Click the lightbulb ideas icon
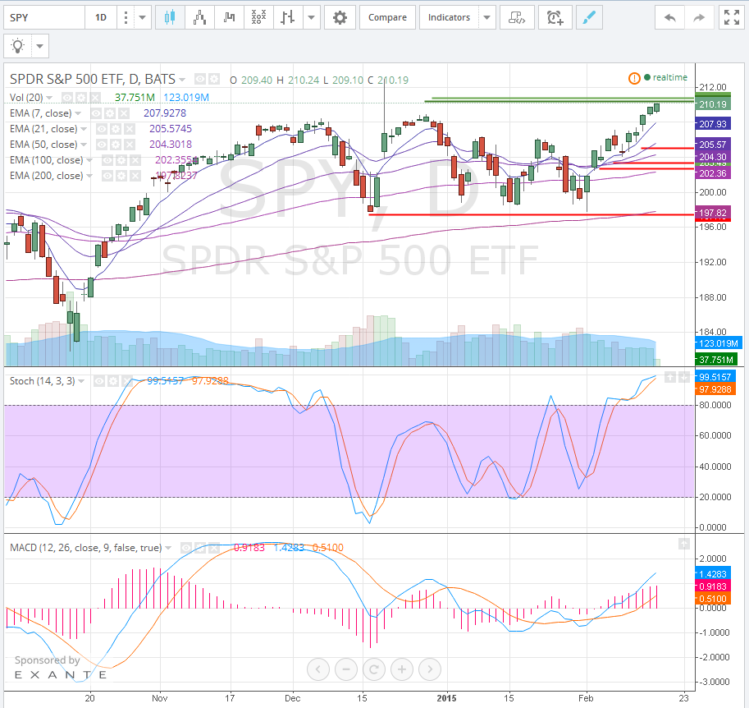 [x=18, y=46]
